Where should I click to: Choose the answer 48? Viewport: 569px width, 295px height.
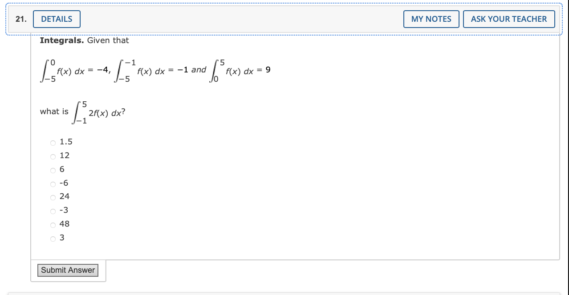(x=53, y=224)
